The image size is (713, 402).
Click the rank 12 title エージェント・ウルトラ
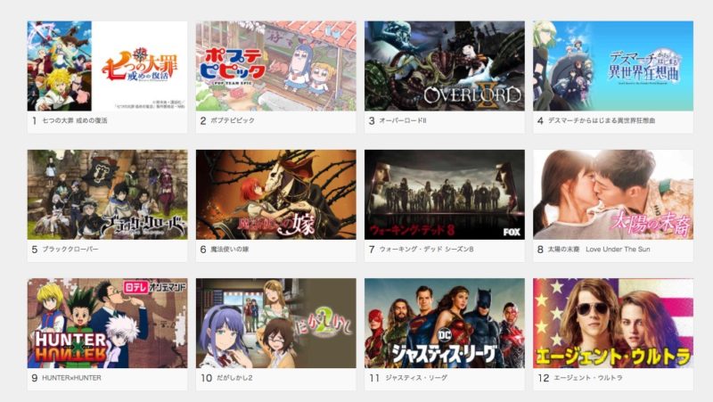588,378
